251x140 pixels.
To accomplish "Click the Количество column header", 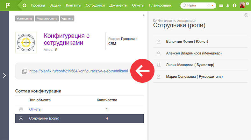I will coord(107,100).
